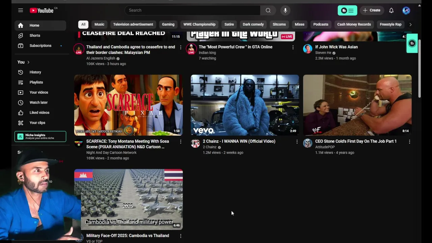Image resolution: width=432 pixels, height=243 pixels.
Task: Open more options for Military Face-Off video
Action: [181, 236]
